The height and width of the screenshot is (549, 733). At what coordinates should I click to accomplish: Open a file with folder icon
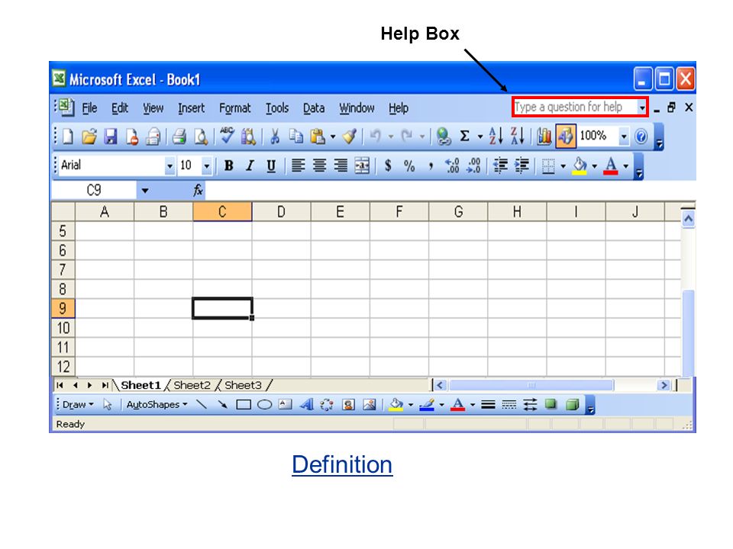tap(89, 136)
